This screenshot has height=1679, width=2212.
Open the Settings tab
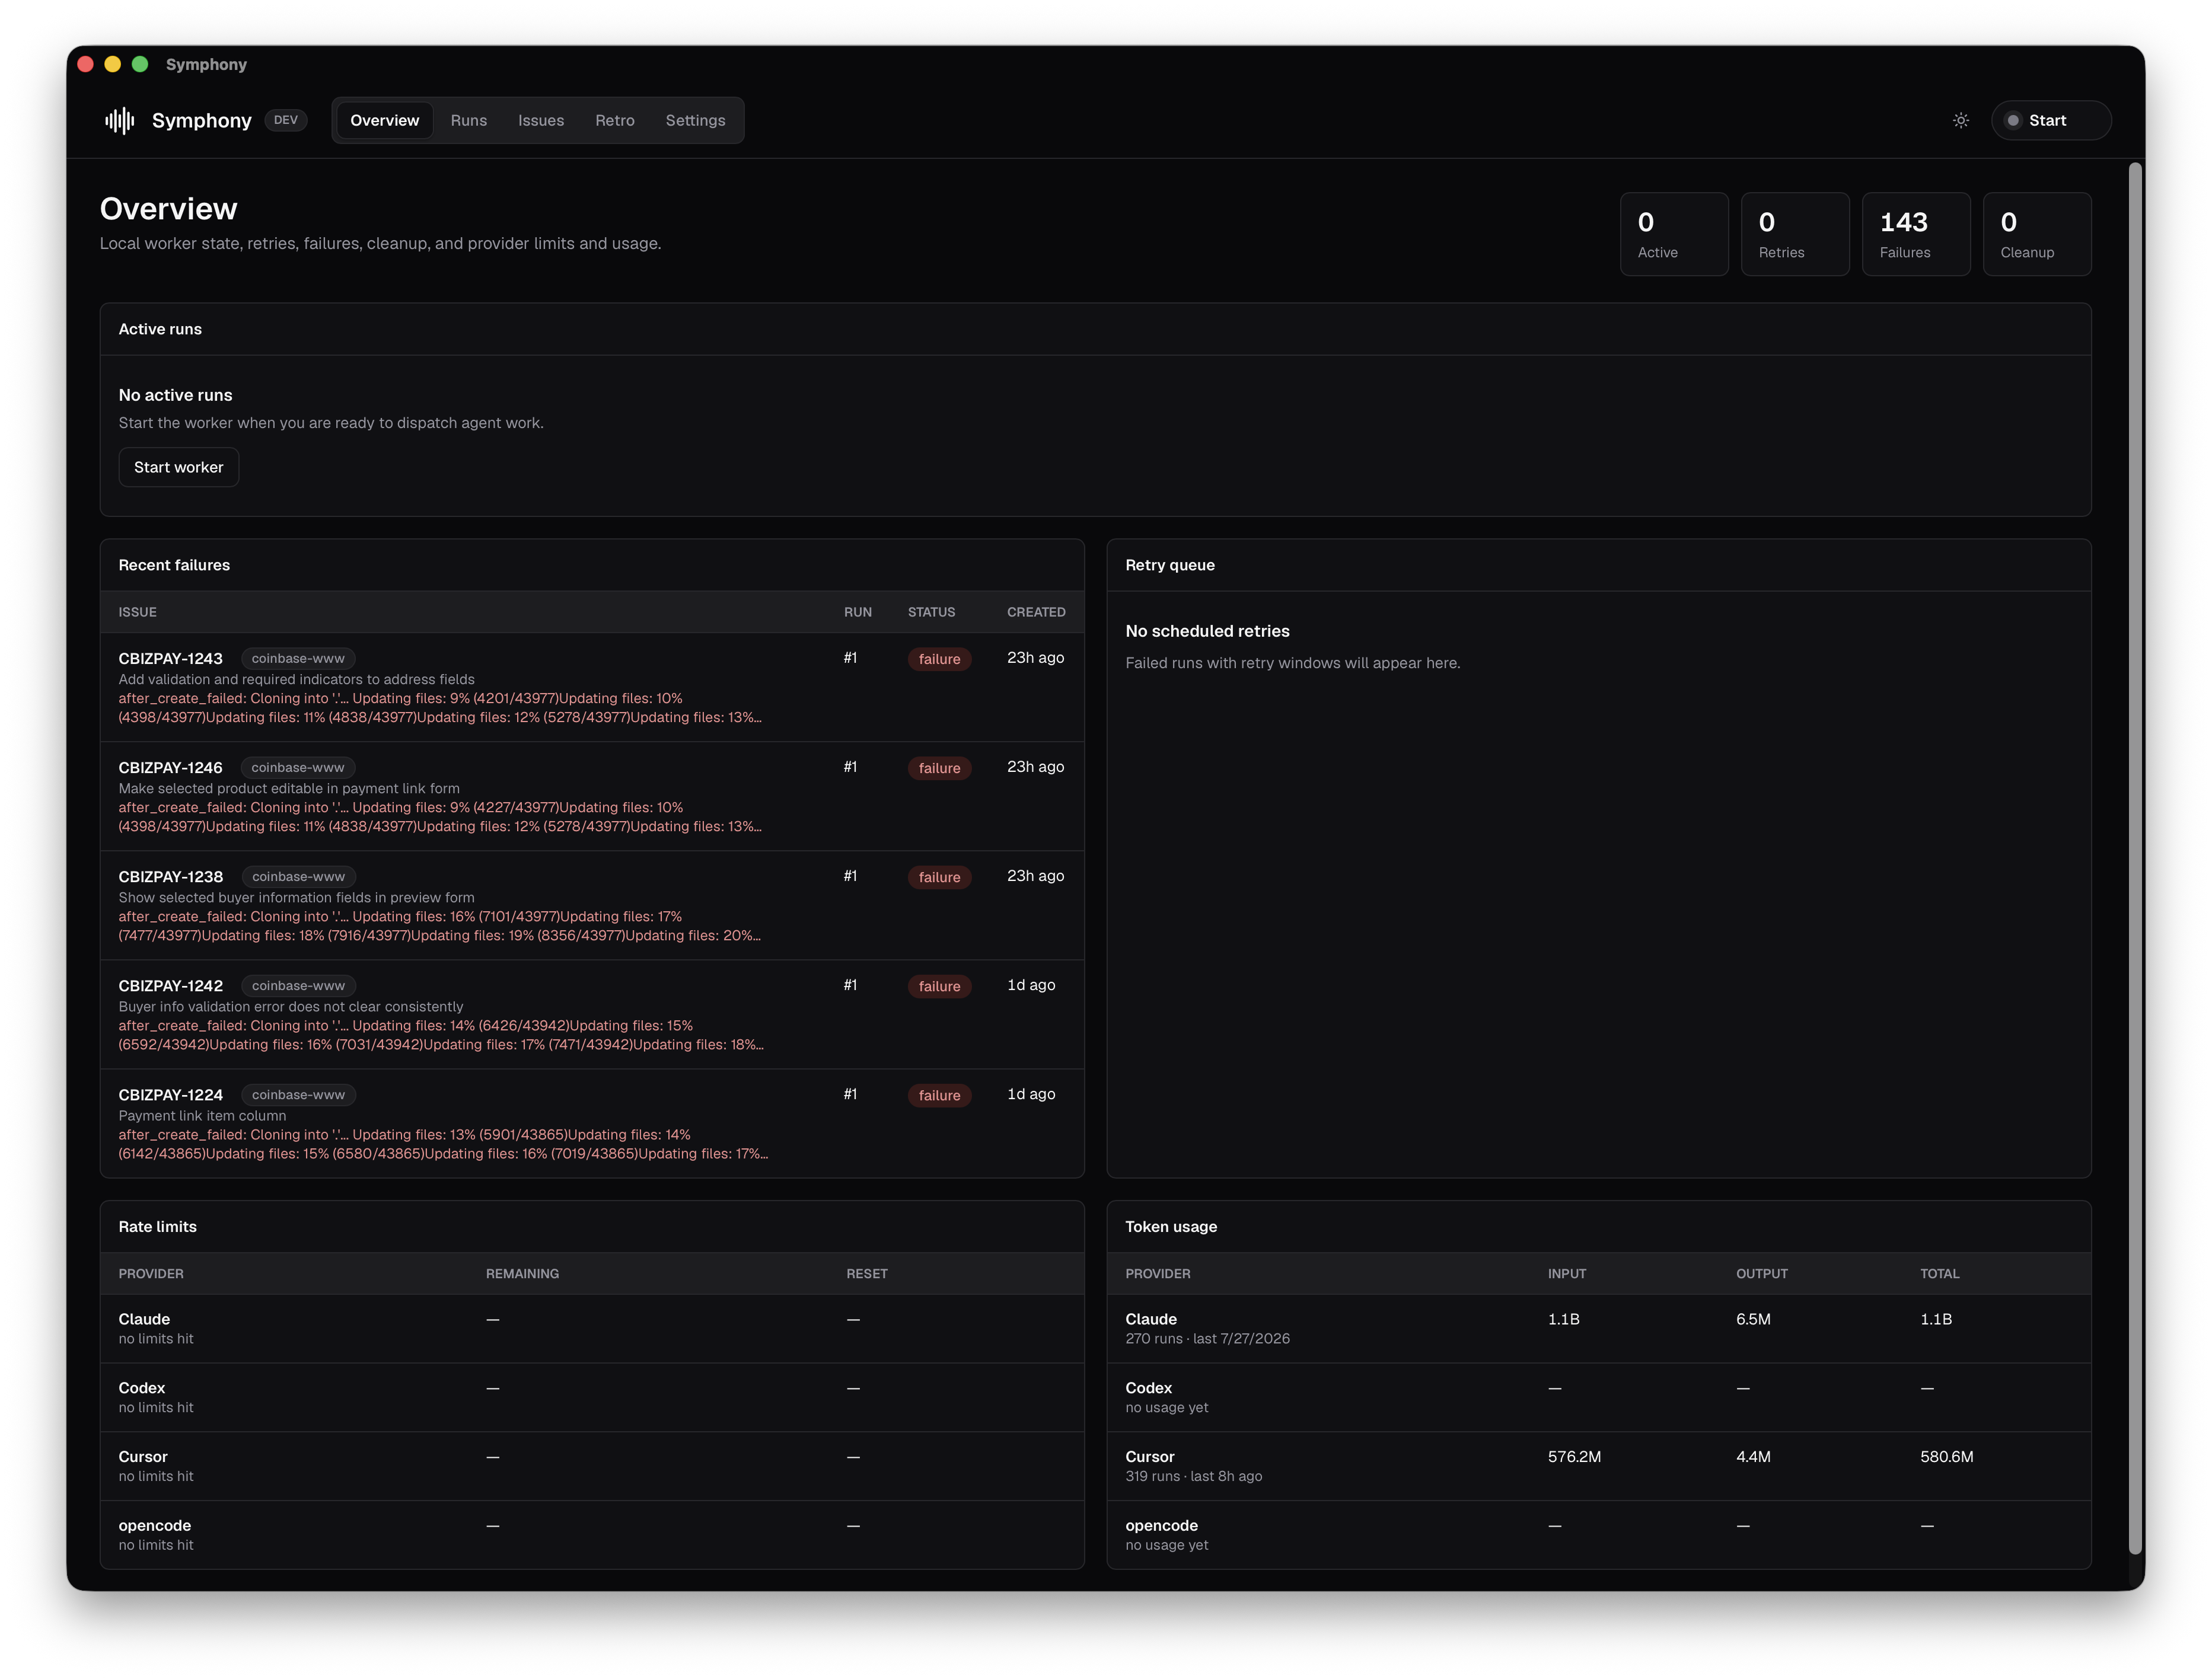point(696,120)
